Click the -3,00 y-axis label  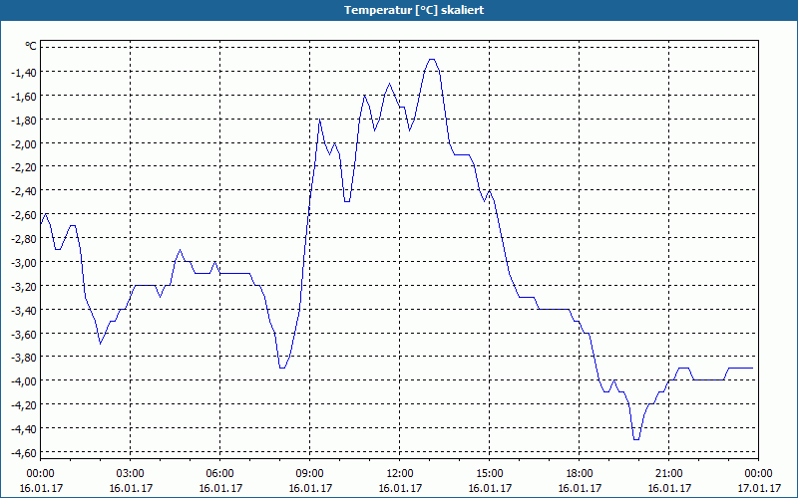(23, 262)
